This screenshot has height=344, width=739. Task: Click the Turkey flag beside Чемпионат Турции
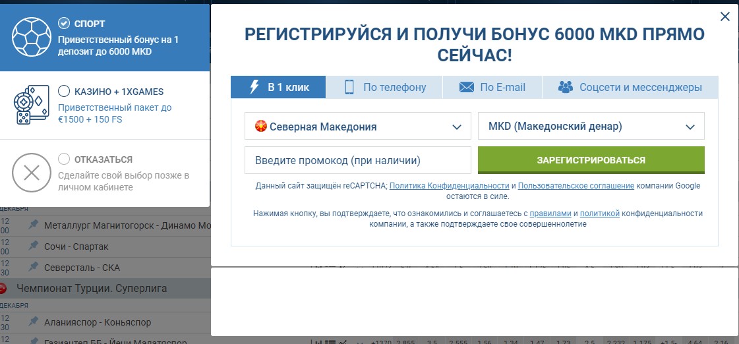pyautogui.click(x=3, y=288)
